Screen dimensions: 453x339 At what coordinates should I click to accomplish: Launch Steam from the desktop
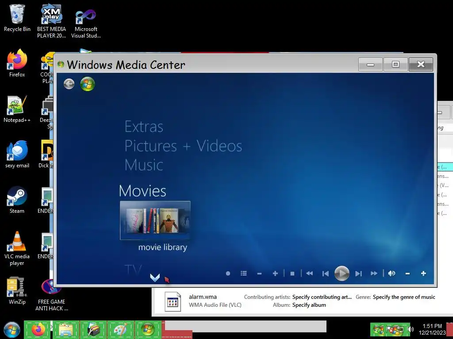coord(17,200)
